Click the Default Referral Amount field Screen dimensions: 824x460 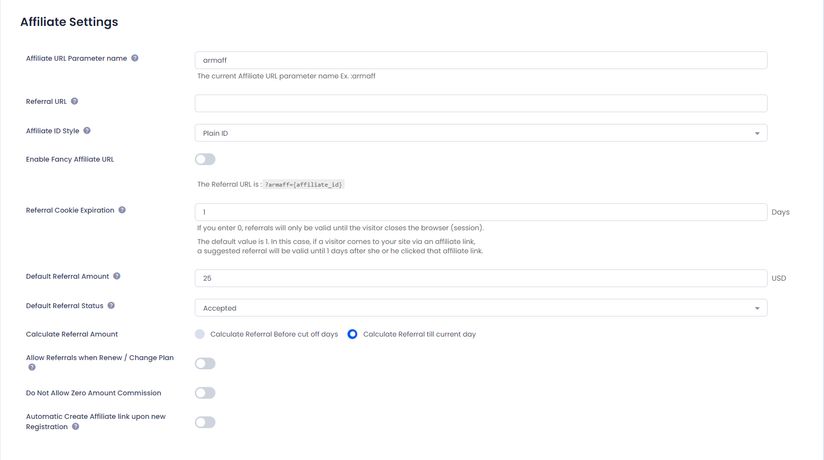[481, 278]
